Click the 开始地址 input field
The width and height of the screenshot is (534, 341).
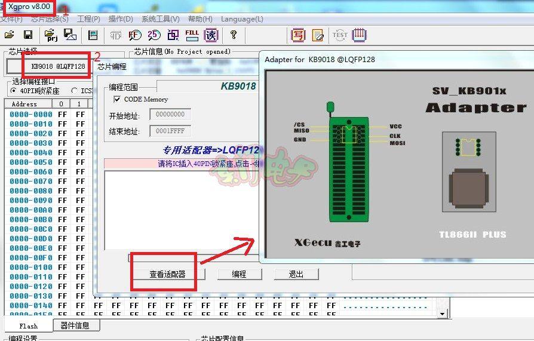pos(170,115)
